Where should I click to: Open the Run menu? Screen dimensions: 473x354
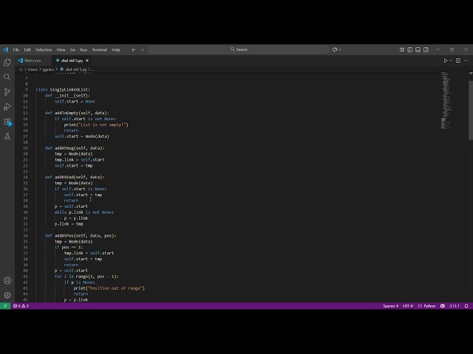click(84, 49)
